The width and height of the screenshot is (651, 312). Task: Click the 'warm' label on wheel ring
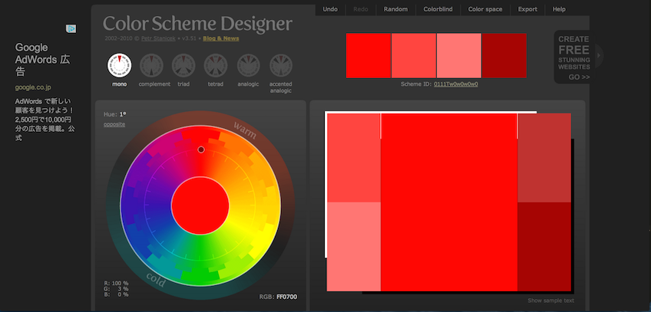tap(245, 130)
